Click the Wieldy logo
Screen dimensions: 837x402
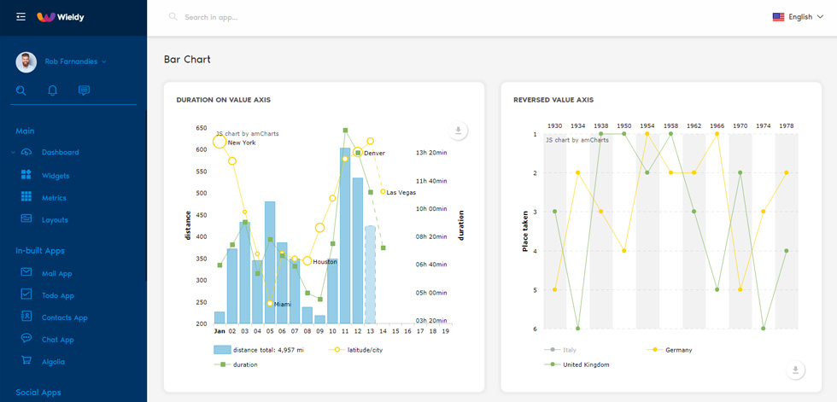click(61, 17)
